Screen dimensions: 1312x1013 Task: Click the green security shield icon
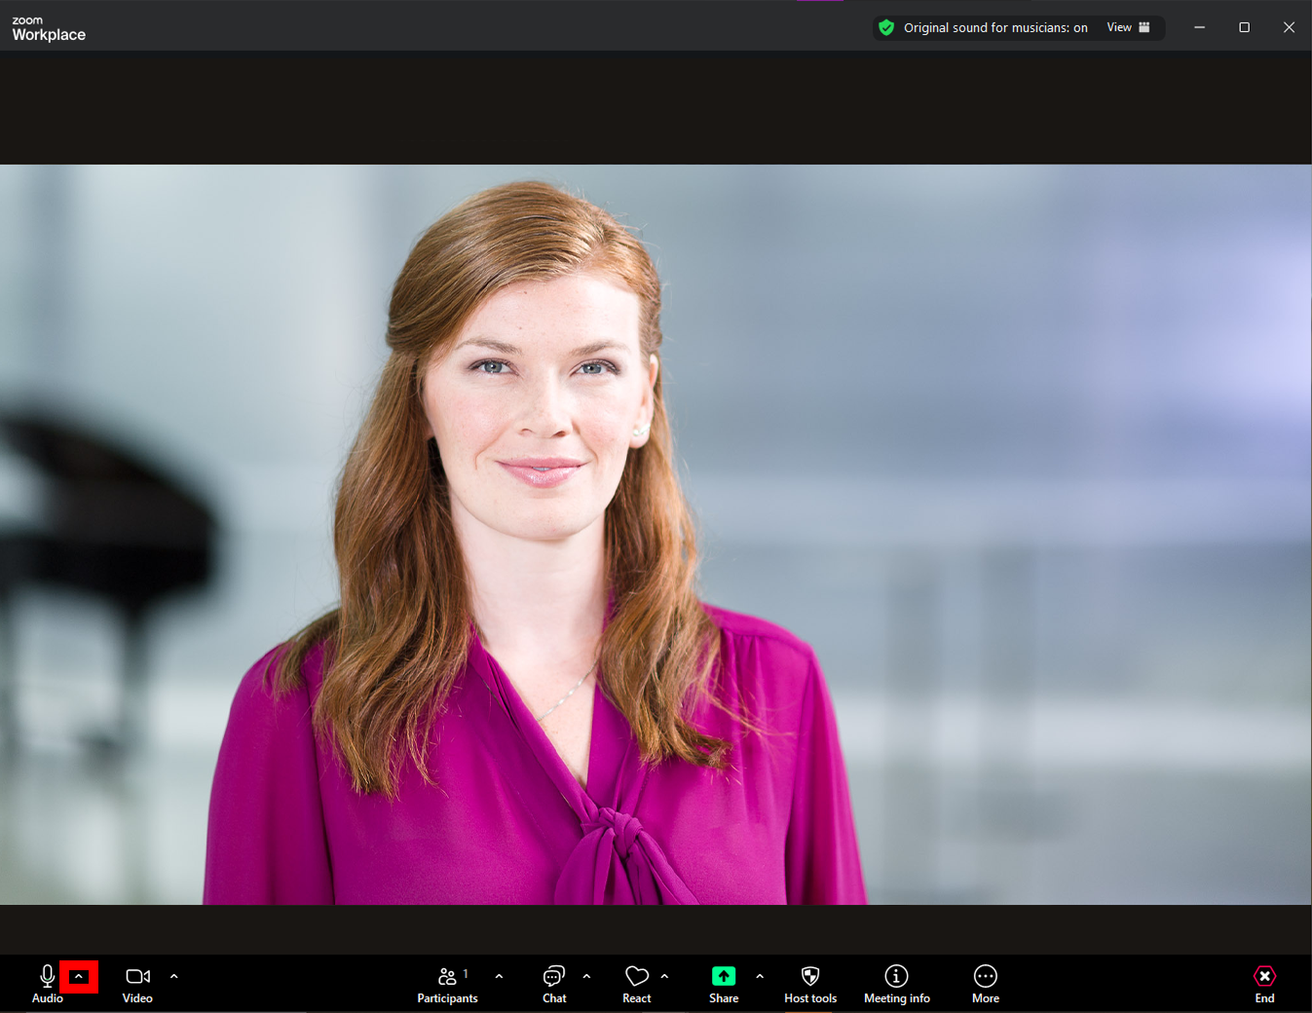(885, 27)
